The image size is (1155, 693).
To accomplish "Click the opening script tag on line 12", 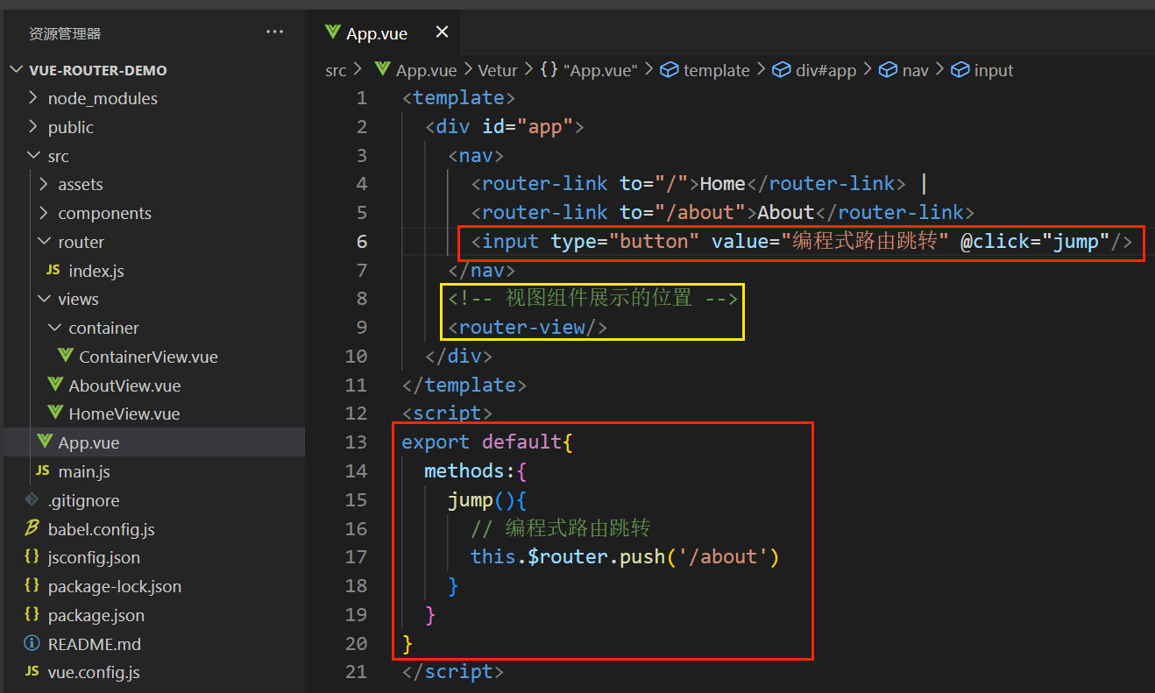I will [x=448, y=414].
